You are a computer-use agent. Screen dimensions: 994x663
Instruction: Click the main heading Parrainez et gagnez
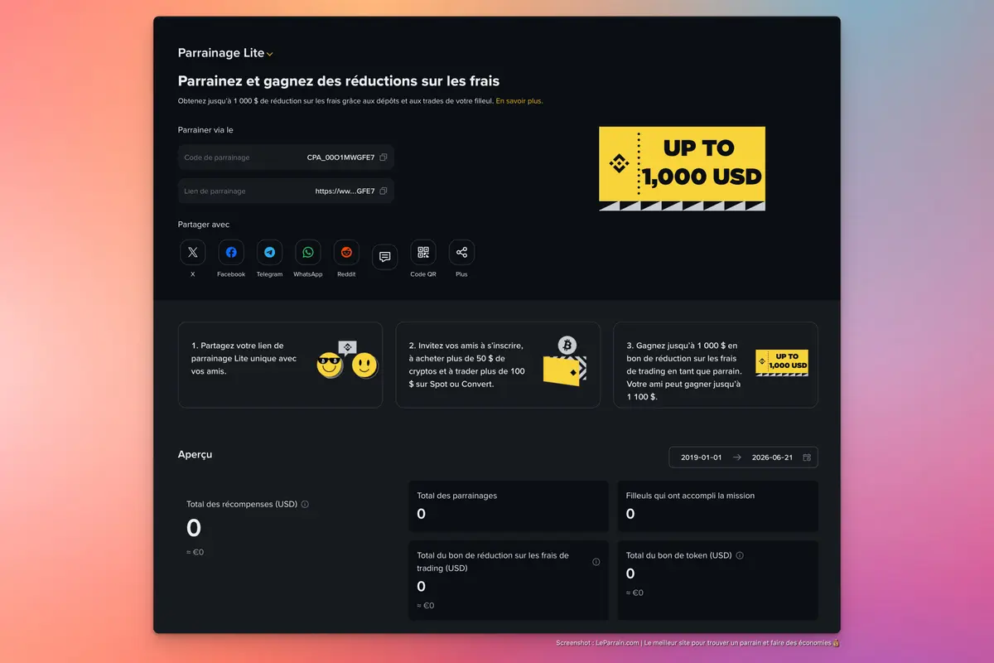click(x=339, y=81)
